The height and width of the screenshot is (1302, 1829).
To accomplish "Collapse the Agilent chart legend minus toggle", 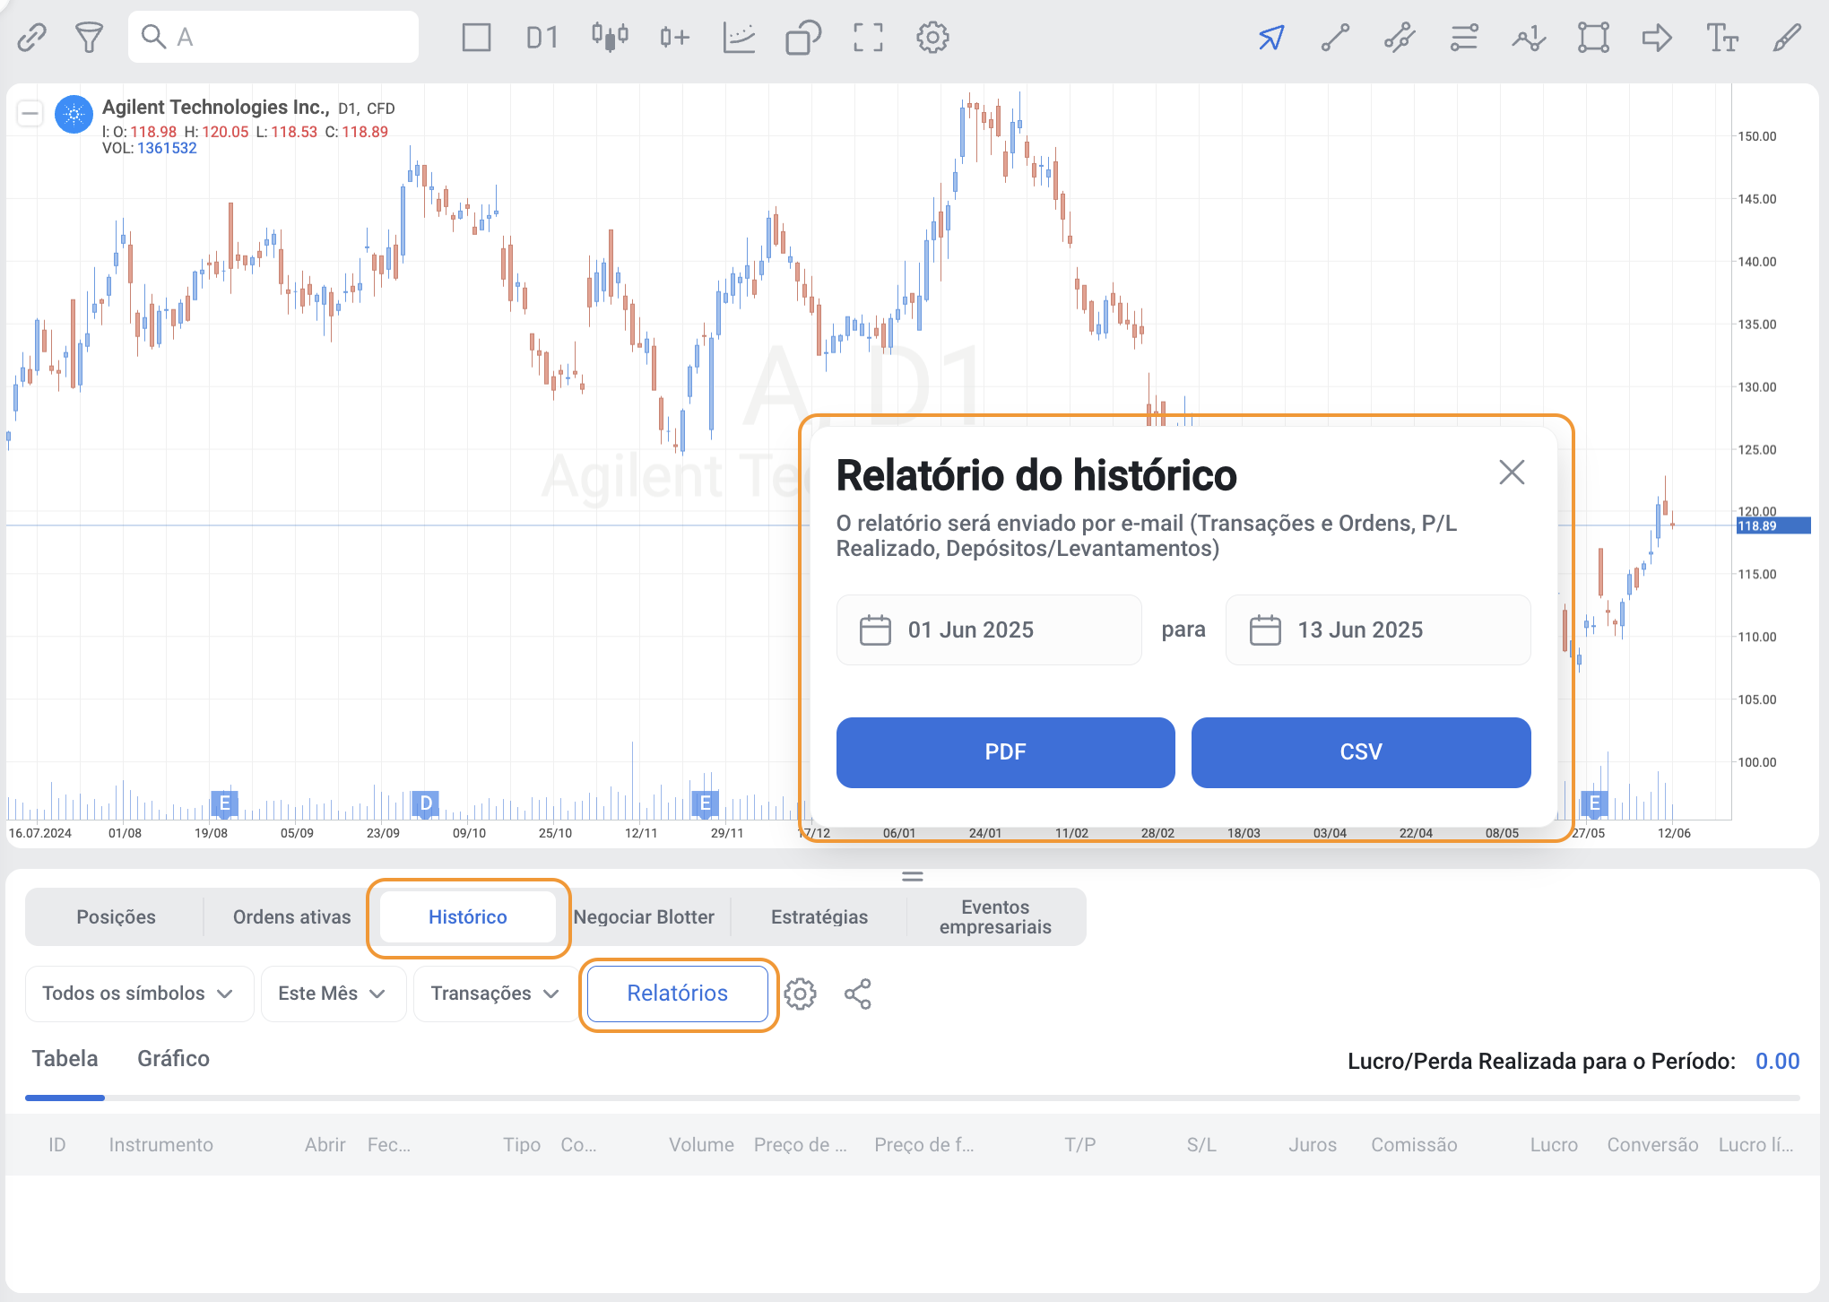I will click(x=30, y=114).
